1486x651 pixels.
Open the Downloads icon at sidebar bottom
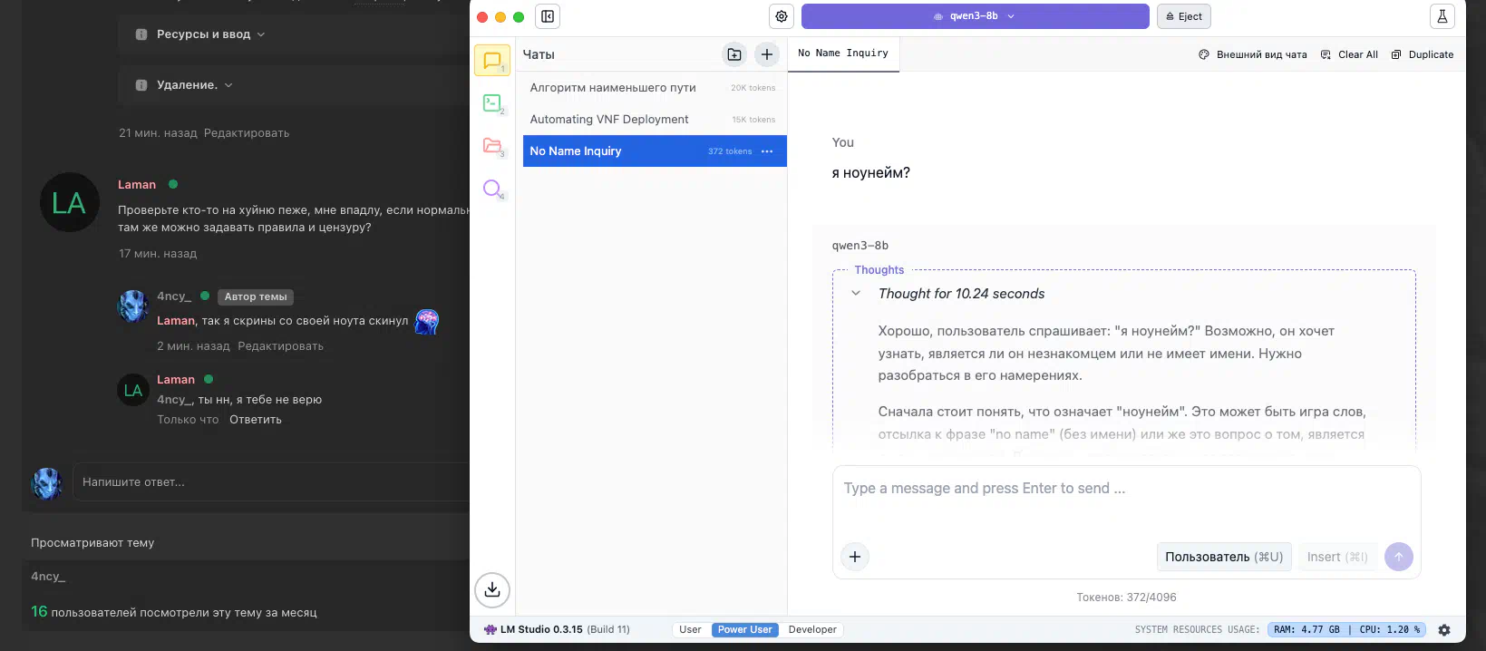(x=492, y=590)
